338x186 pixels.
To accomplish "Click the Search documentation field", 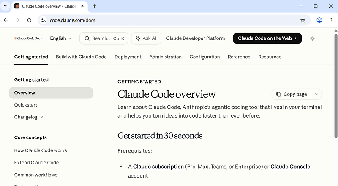I will pos(104,38).
